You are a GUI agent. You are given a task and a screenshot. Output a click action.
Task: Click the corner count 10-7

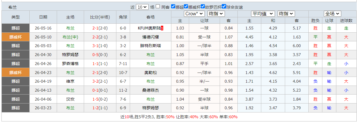click(x=123, y=73)
